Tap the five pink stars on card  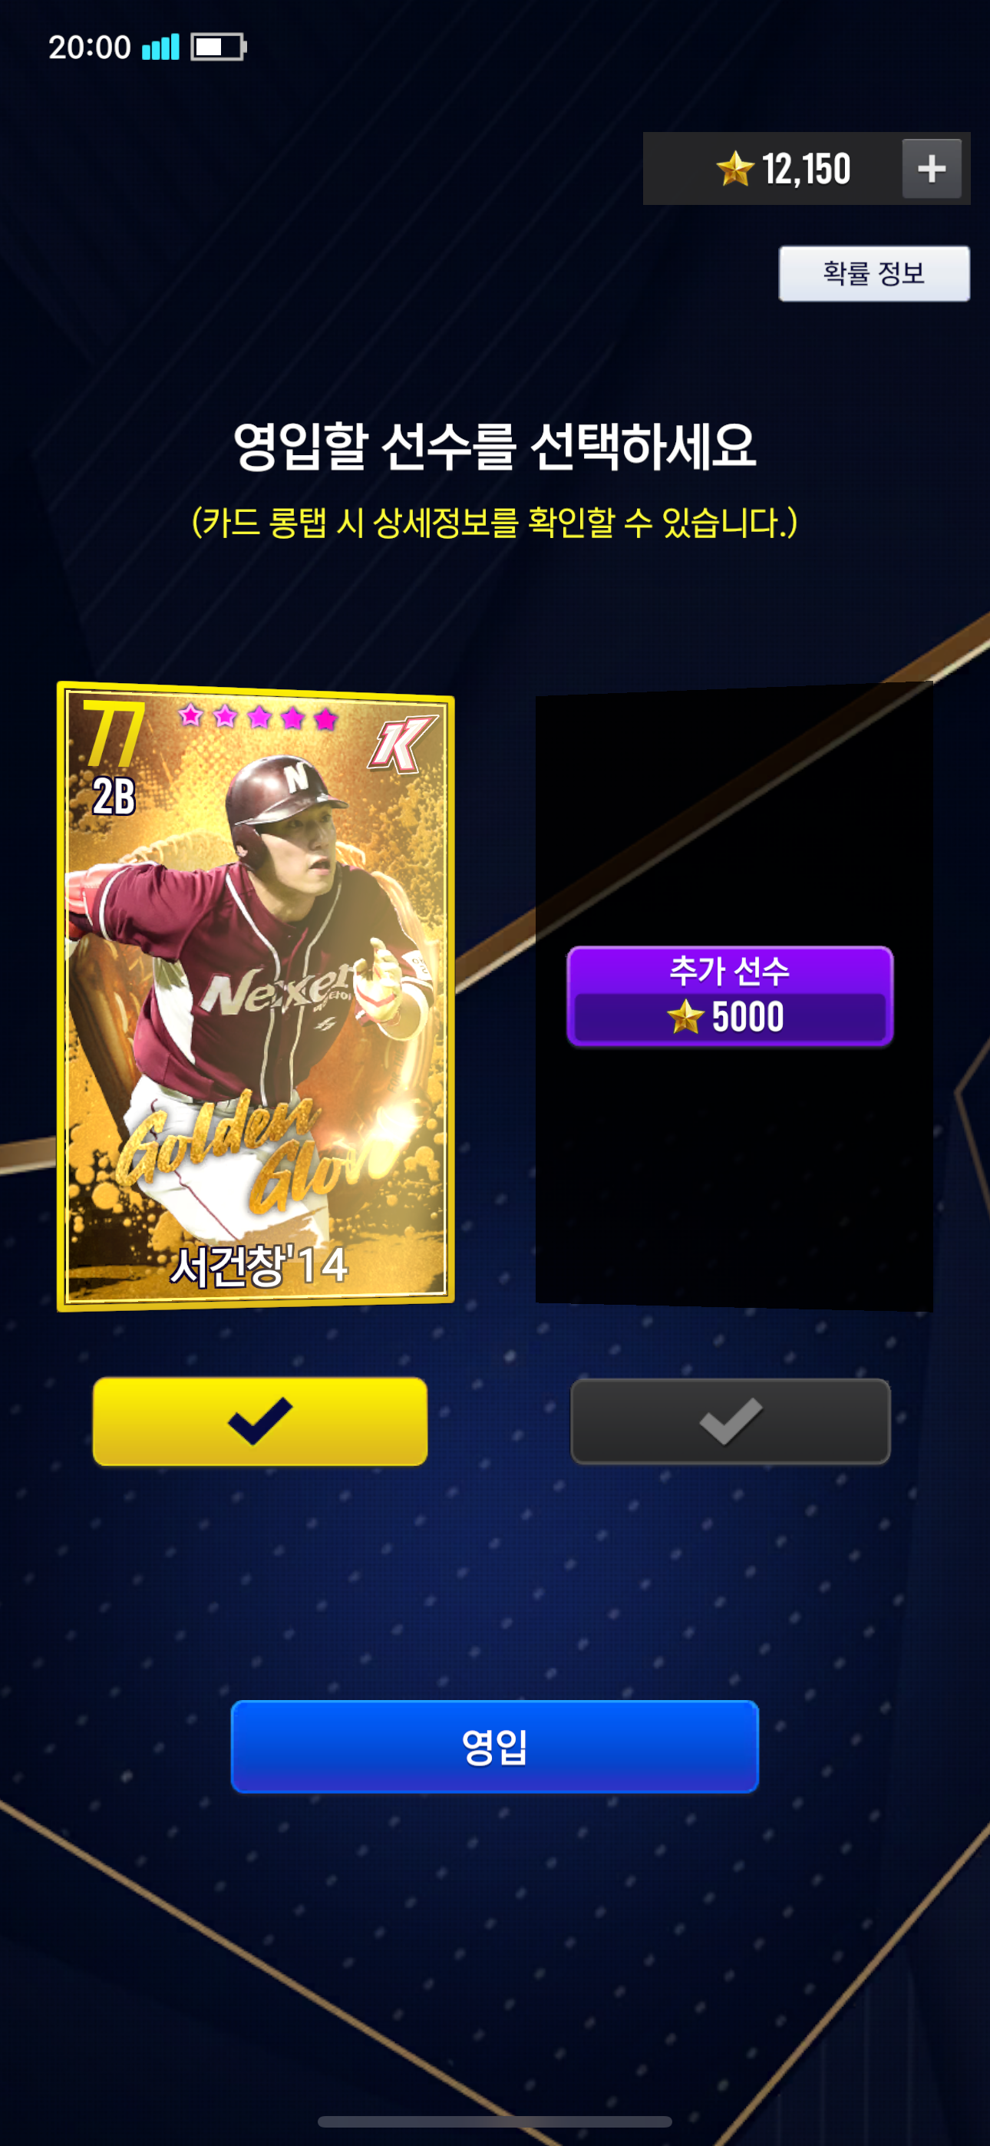(258, 716)
